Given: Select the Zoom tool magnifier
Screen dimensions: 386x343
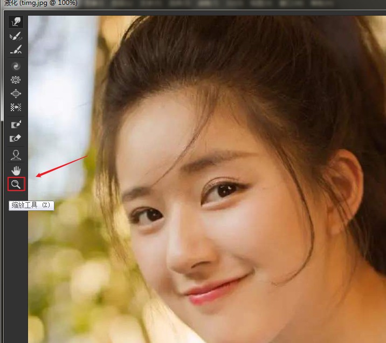Looking at the screenshot, I should [16, 184].
